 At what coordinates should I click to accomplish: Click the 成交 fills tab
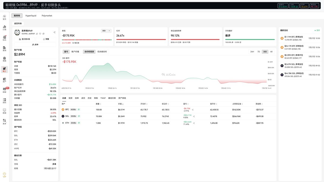click(x=83, y=98)
